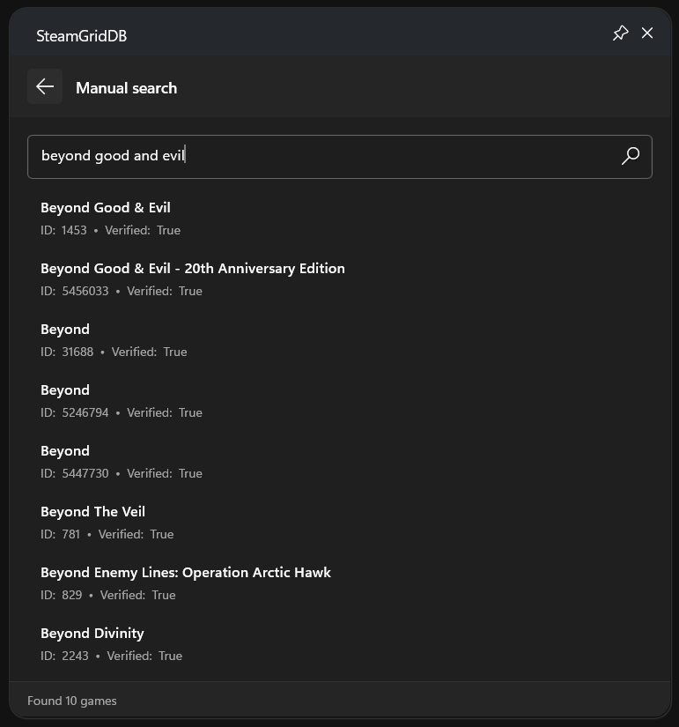Select the Beyond Divinity result
The image size is (679, 727).
[x=340, y=644]
